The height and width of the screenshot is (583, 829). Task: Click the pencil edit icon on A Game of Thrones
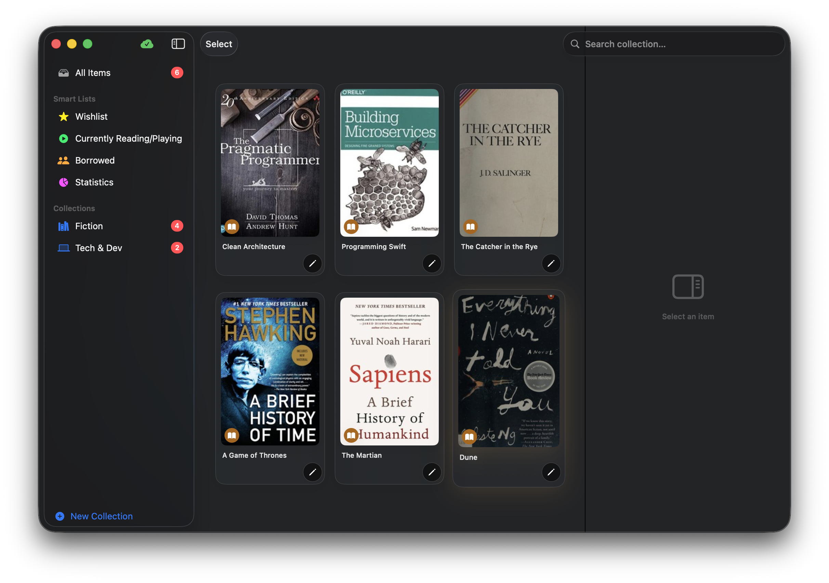[x=312, y=472]
